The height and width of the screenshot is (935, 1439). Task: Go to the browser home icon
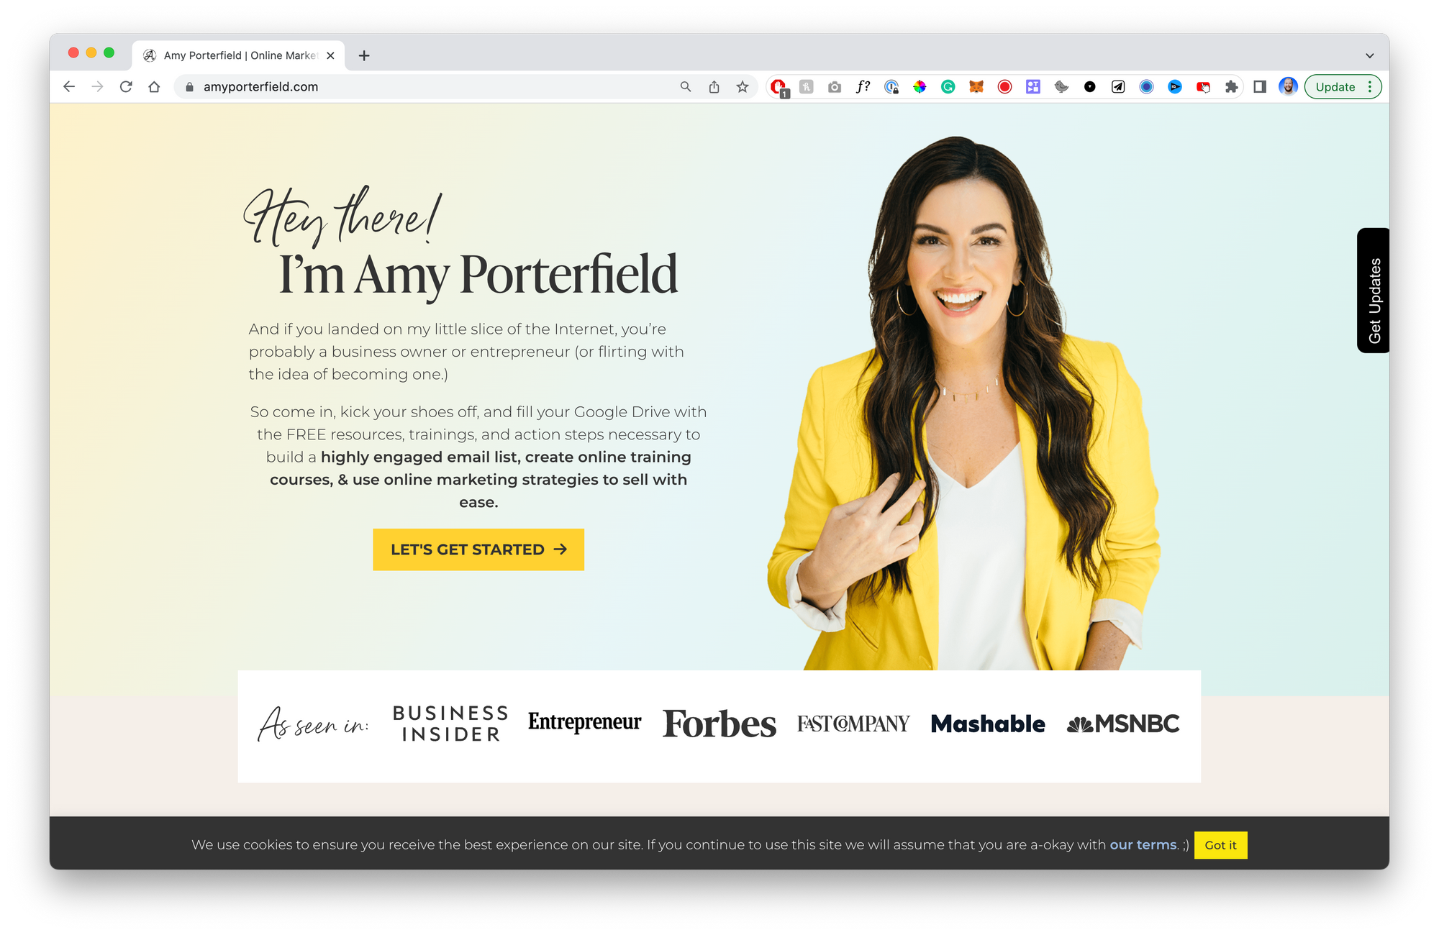154,87
